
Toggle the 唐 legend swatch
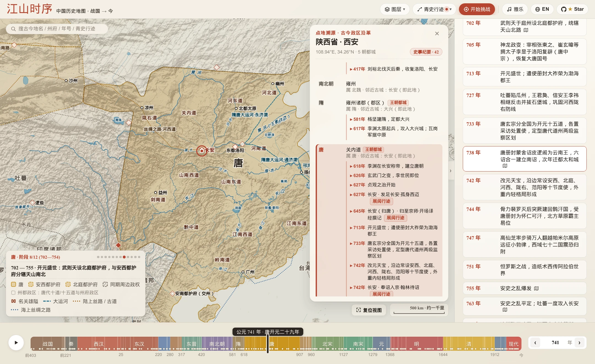point(13,284)
